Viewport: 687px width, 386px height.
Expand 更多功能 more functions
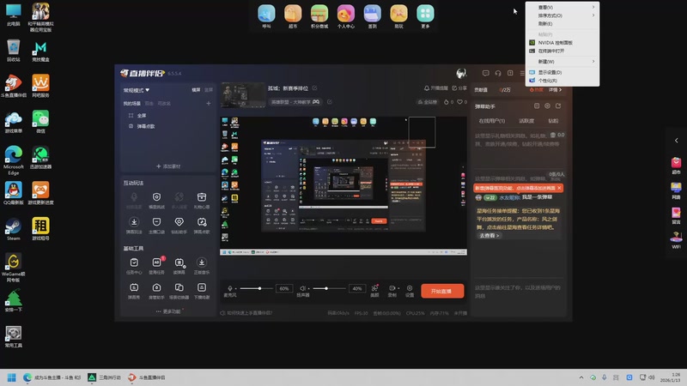(x=168, y=311)
